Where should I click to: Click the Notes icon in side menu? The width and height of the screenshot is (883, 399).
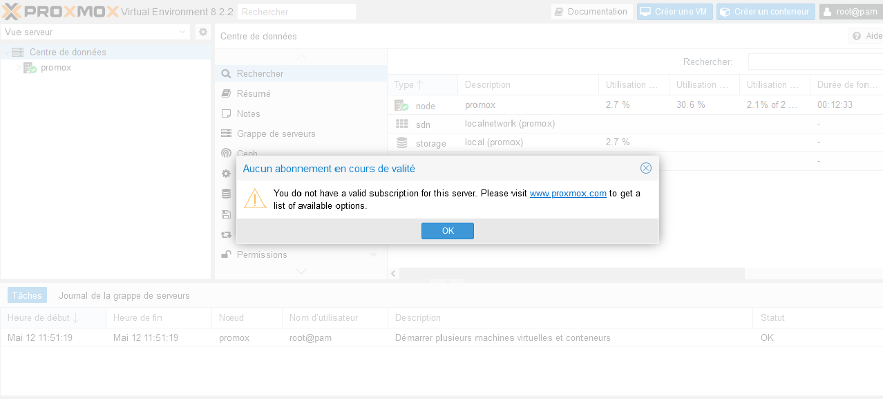[x=226, y=113]
